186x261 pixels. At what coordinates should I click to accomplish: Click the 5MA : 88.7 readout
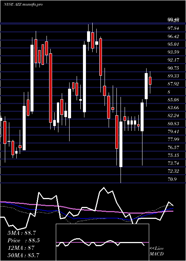[x=22, y=233]
